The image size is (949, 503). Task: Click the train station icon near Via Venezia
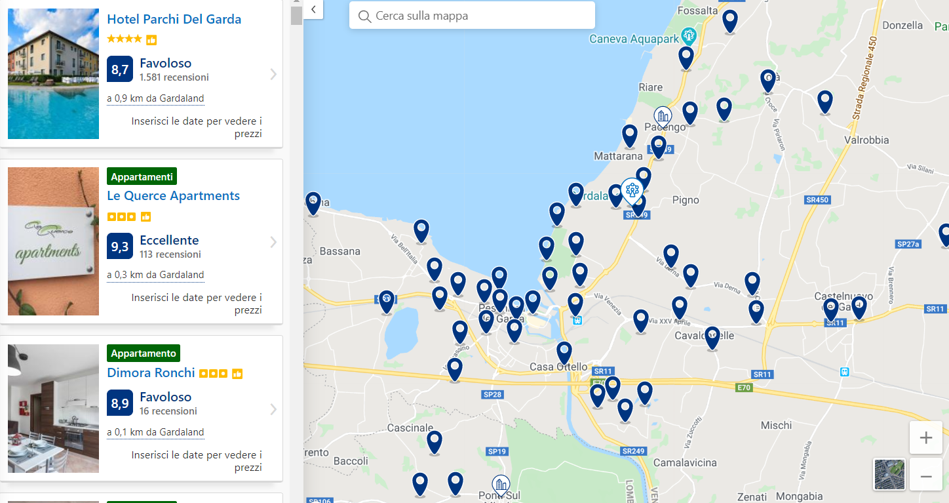pyautogui.click(x=577, y=321)
